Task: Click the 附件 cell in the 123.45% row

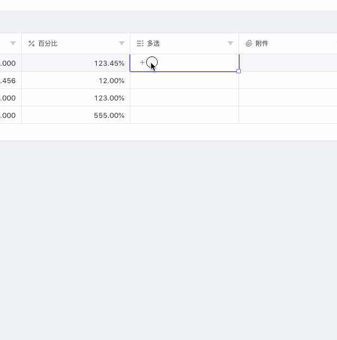Action: click(x=288, y=63)
